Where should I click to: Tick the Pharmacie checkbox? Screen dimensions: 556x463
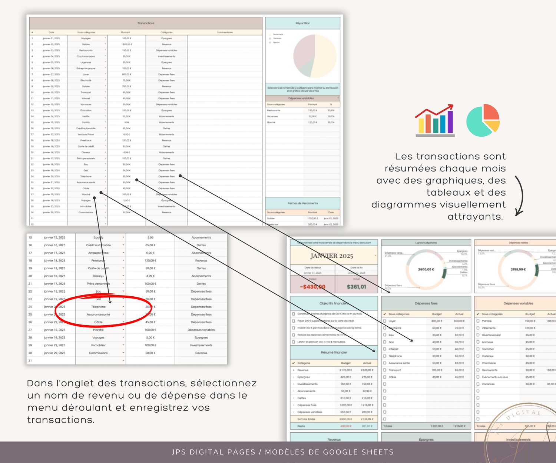coord(478,363)
